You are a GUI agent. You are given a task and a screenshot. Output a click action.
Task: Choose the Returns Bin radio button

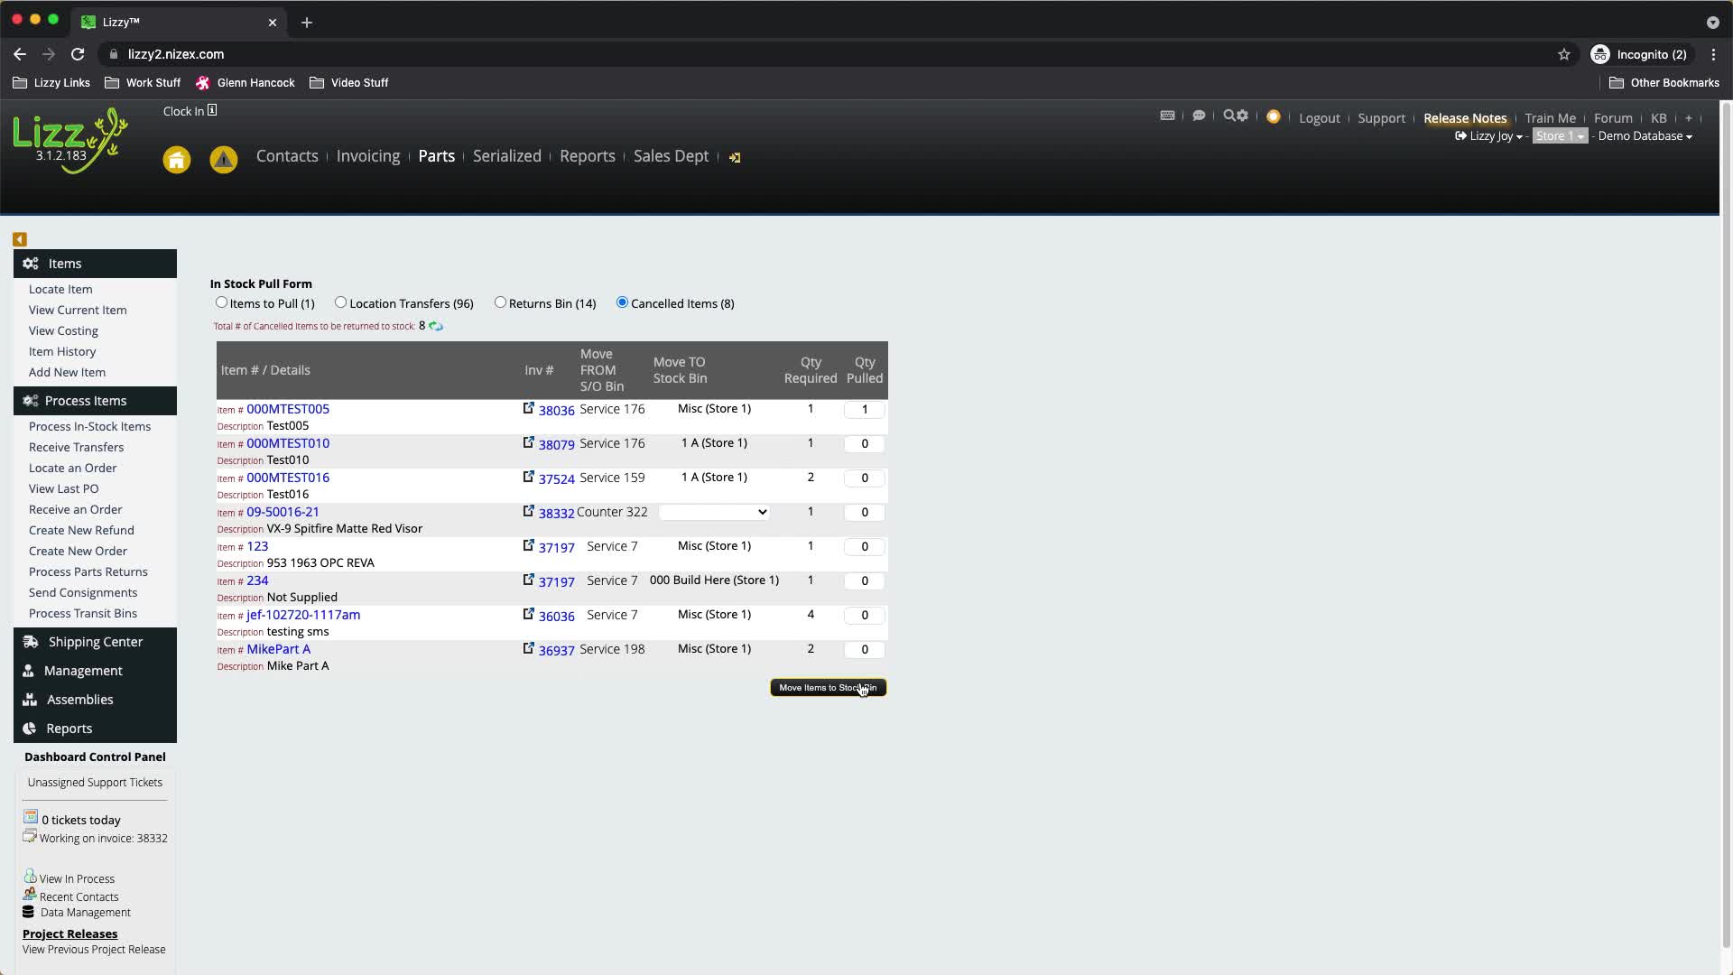pos(500,302)
